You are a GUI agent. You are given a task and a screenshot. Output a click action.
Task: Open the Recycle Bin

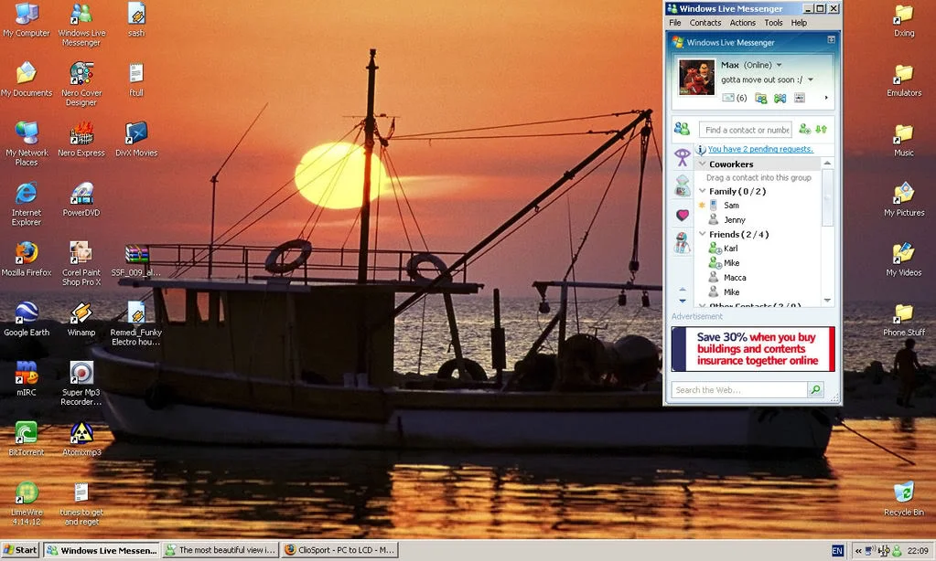tap(904, 498)
